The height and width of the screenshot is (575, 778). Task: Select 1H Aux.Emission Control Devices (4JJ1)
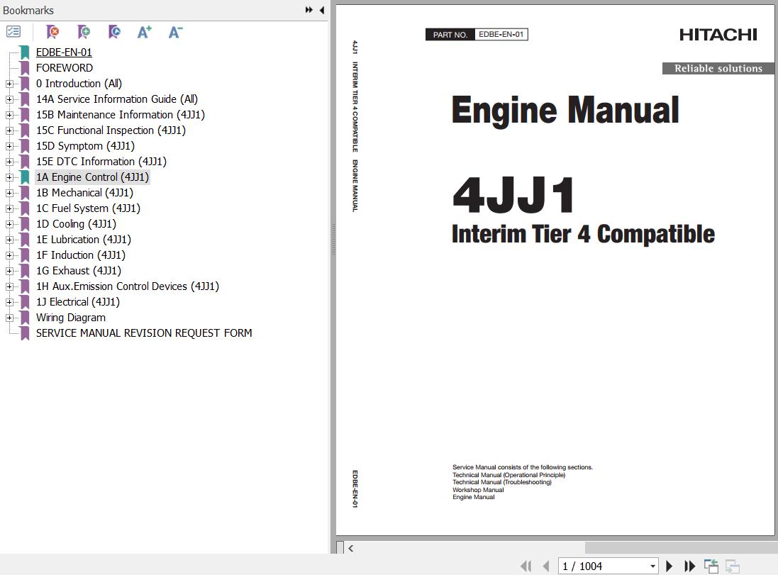click(x=128, y=286)
